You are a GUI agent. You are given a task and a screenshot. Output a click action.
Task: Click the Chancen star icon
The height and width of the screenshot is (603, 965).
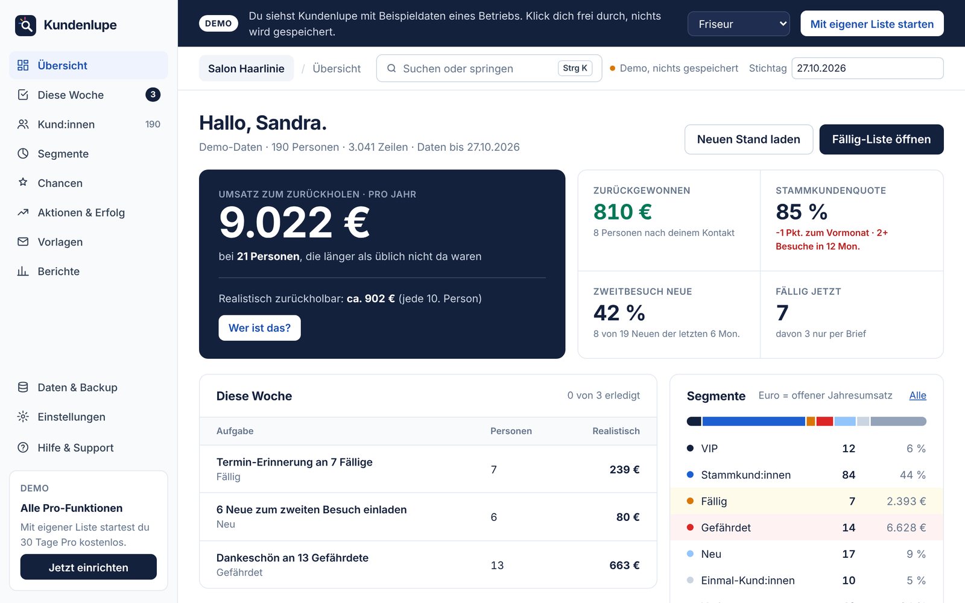coord(23,182)
